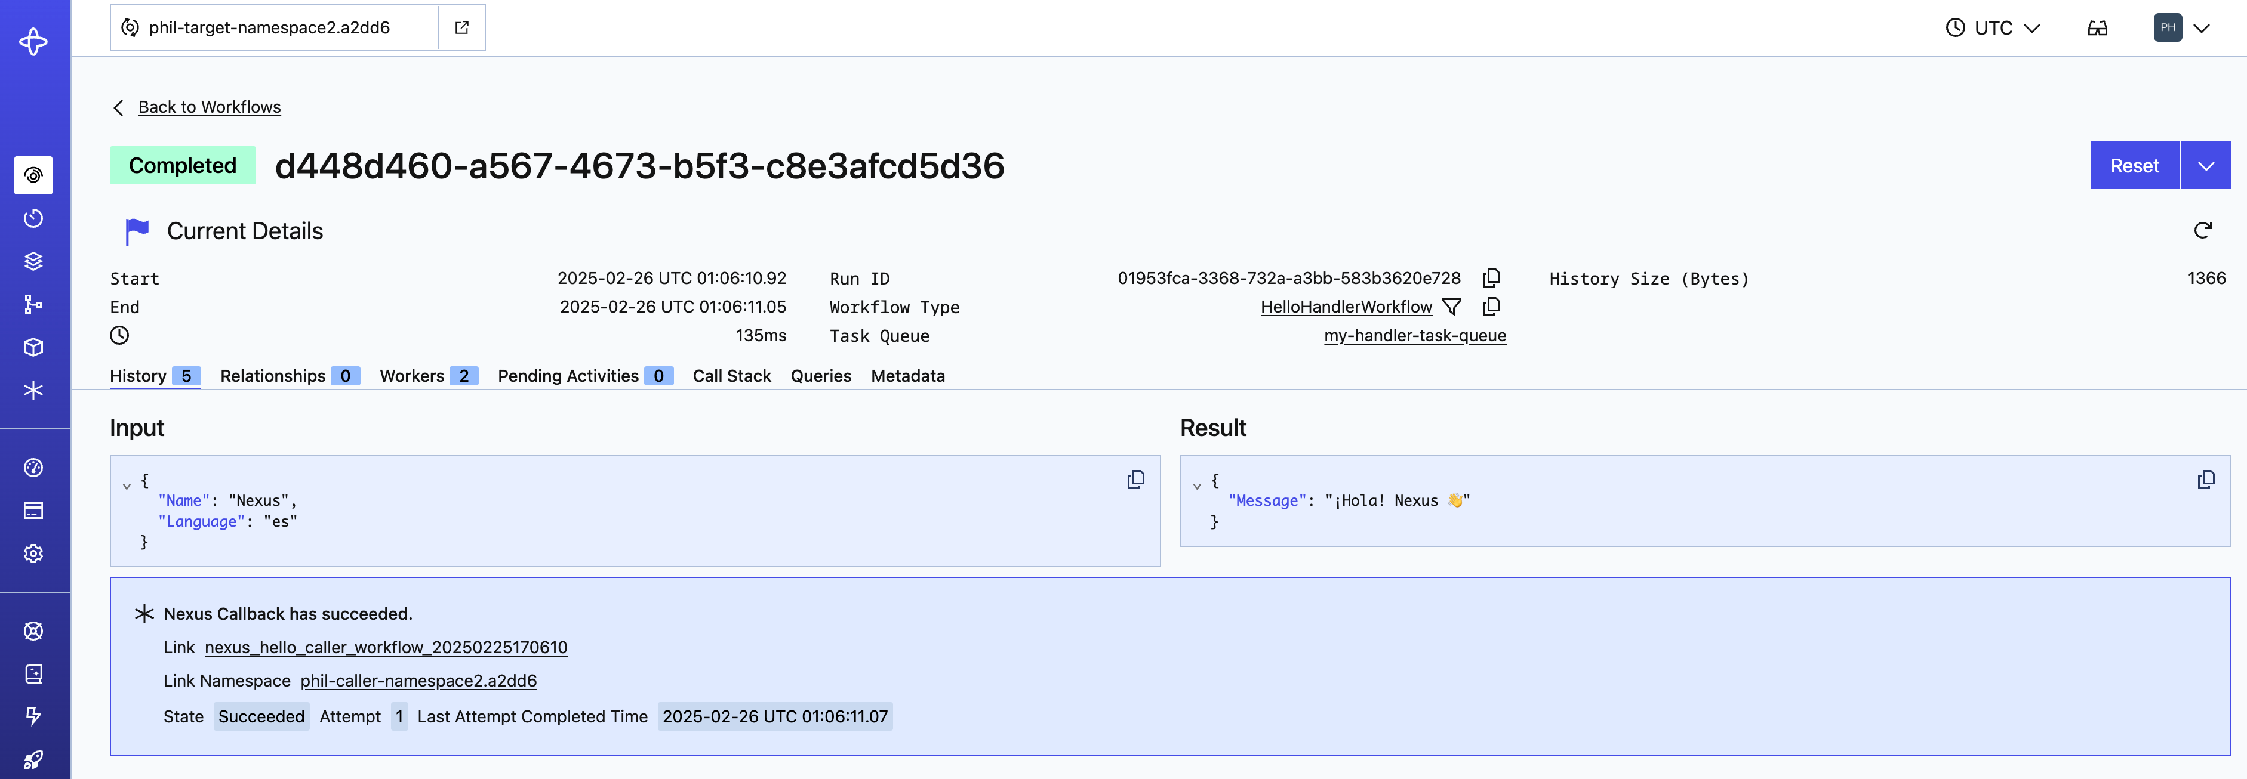This screenshot has width=2247, height=779.
Task: Open the PH user profile menu
Action: pyautogui.click(x=2180, y=28)
